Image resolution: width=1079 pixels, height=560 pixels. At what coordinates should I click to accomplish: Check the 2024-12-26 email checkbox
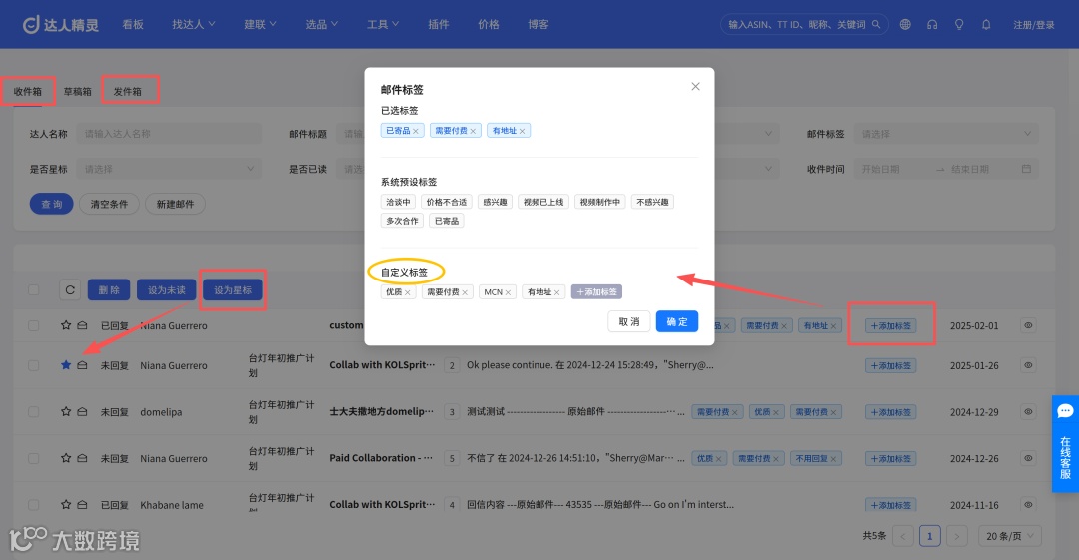point(34,458)
